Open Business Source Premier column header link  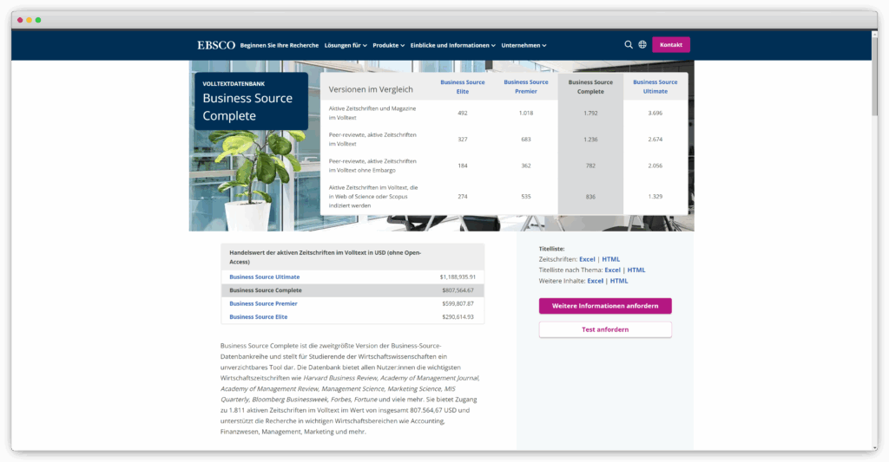click(x=526, y=87)
